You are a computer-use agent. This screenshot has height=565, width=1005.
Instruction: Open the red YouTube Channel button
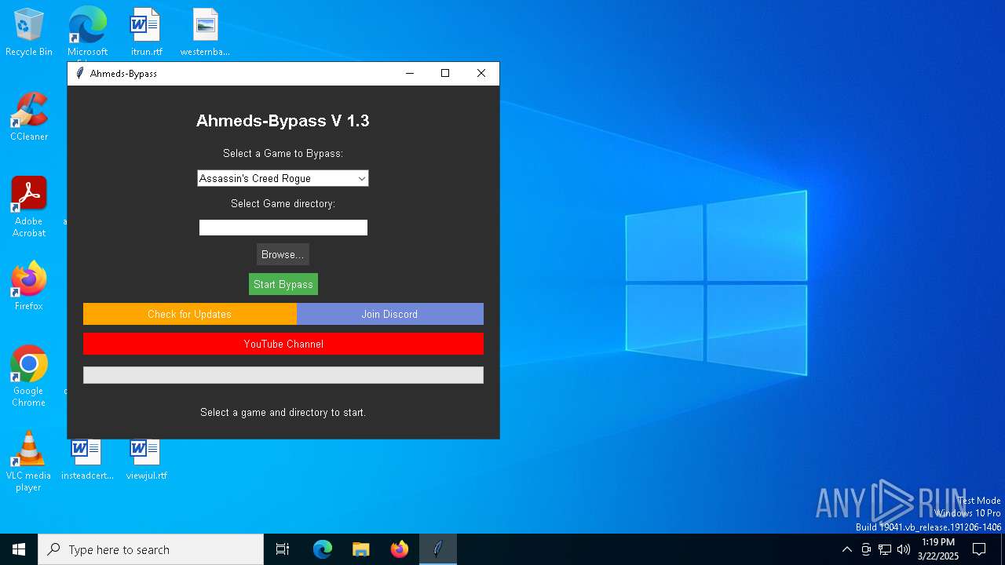[x=283, y=344]
